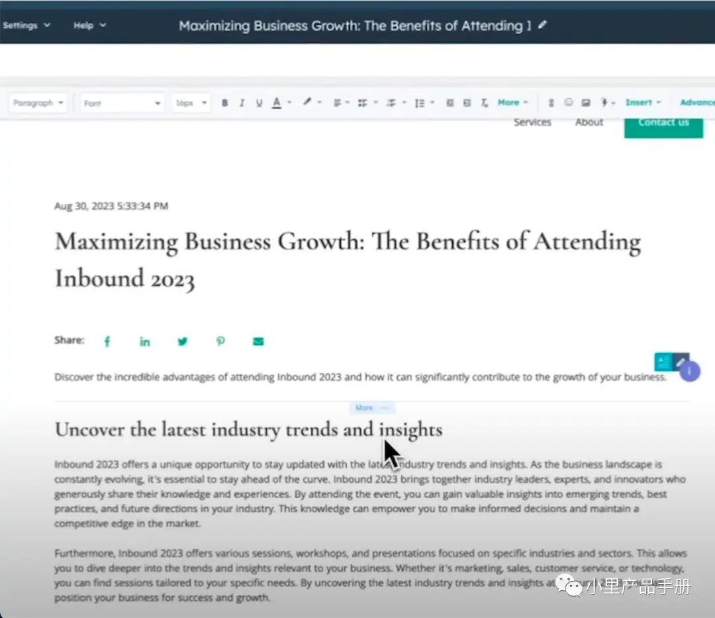Insert an image from toolbar
Image resolution: width=715 pixels, height=618 pixels.
tap(586, 103)
